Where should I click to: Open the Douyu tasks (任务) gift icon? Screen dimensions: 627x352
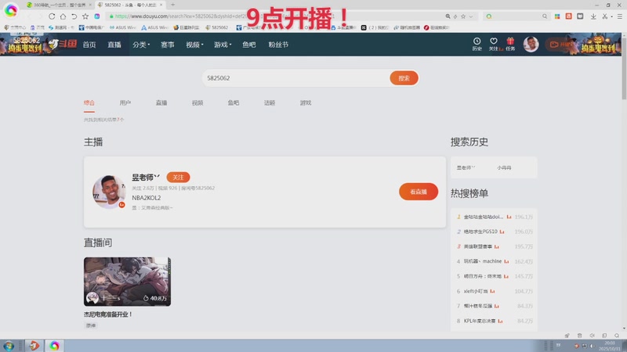point(510,44)
